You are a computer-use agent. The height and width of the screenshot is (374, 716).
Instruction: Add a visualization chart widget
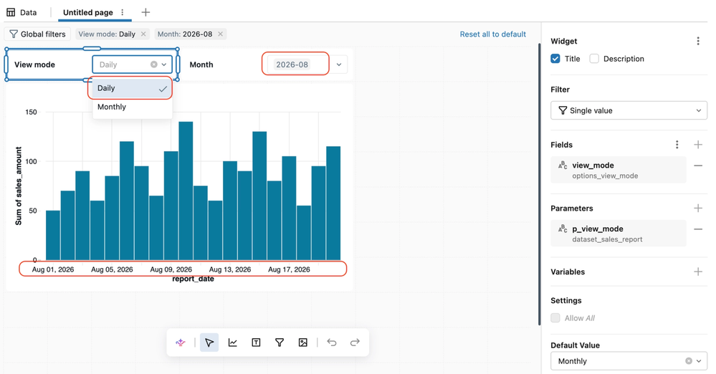coord(233,342)
